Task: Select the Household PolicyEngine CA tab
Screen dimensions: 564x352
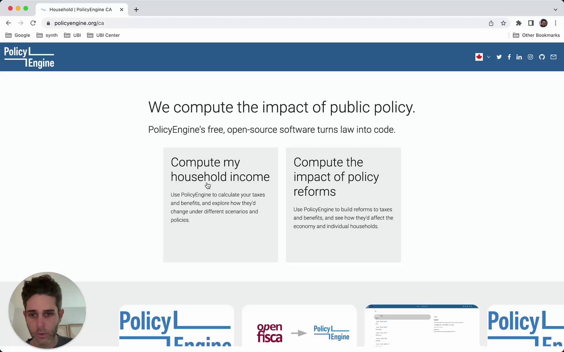Action: coord(81,9)
